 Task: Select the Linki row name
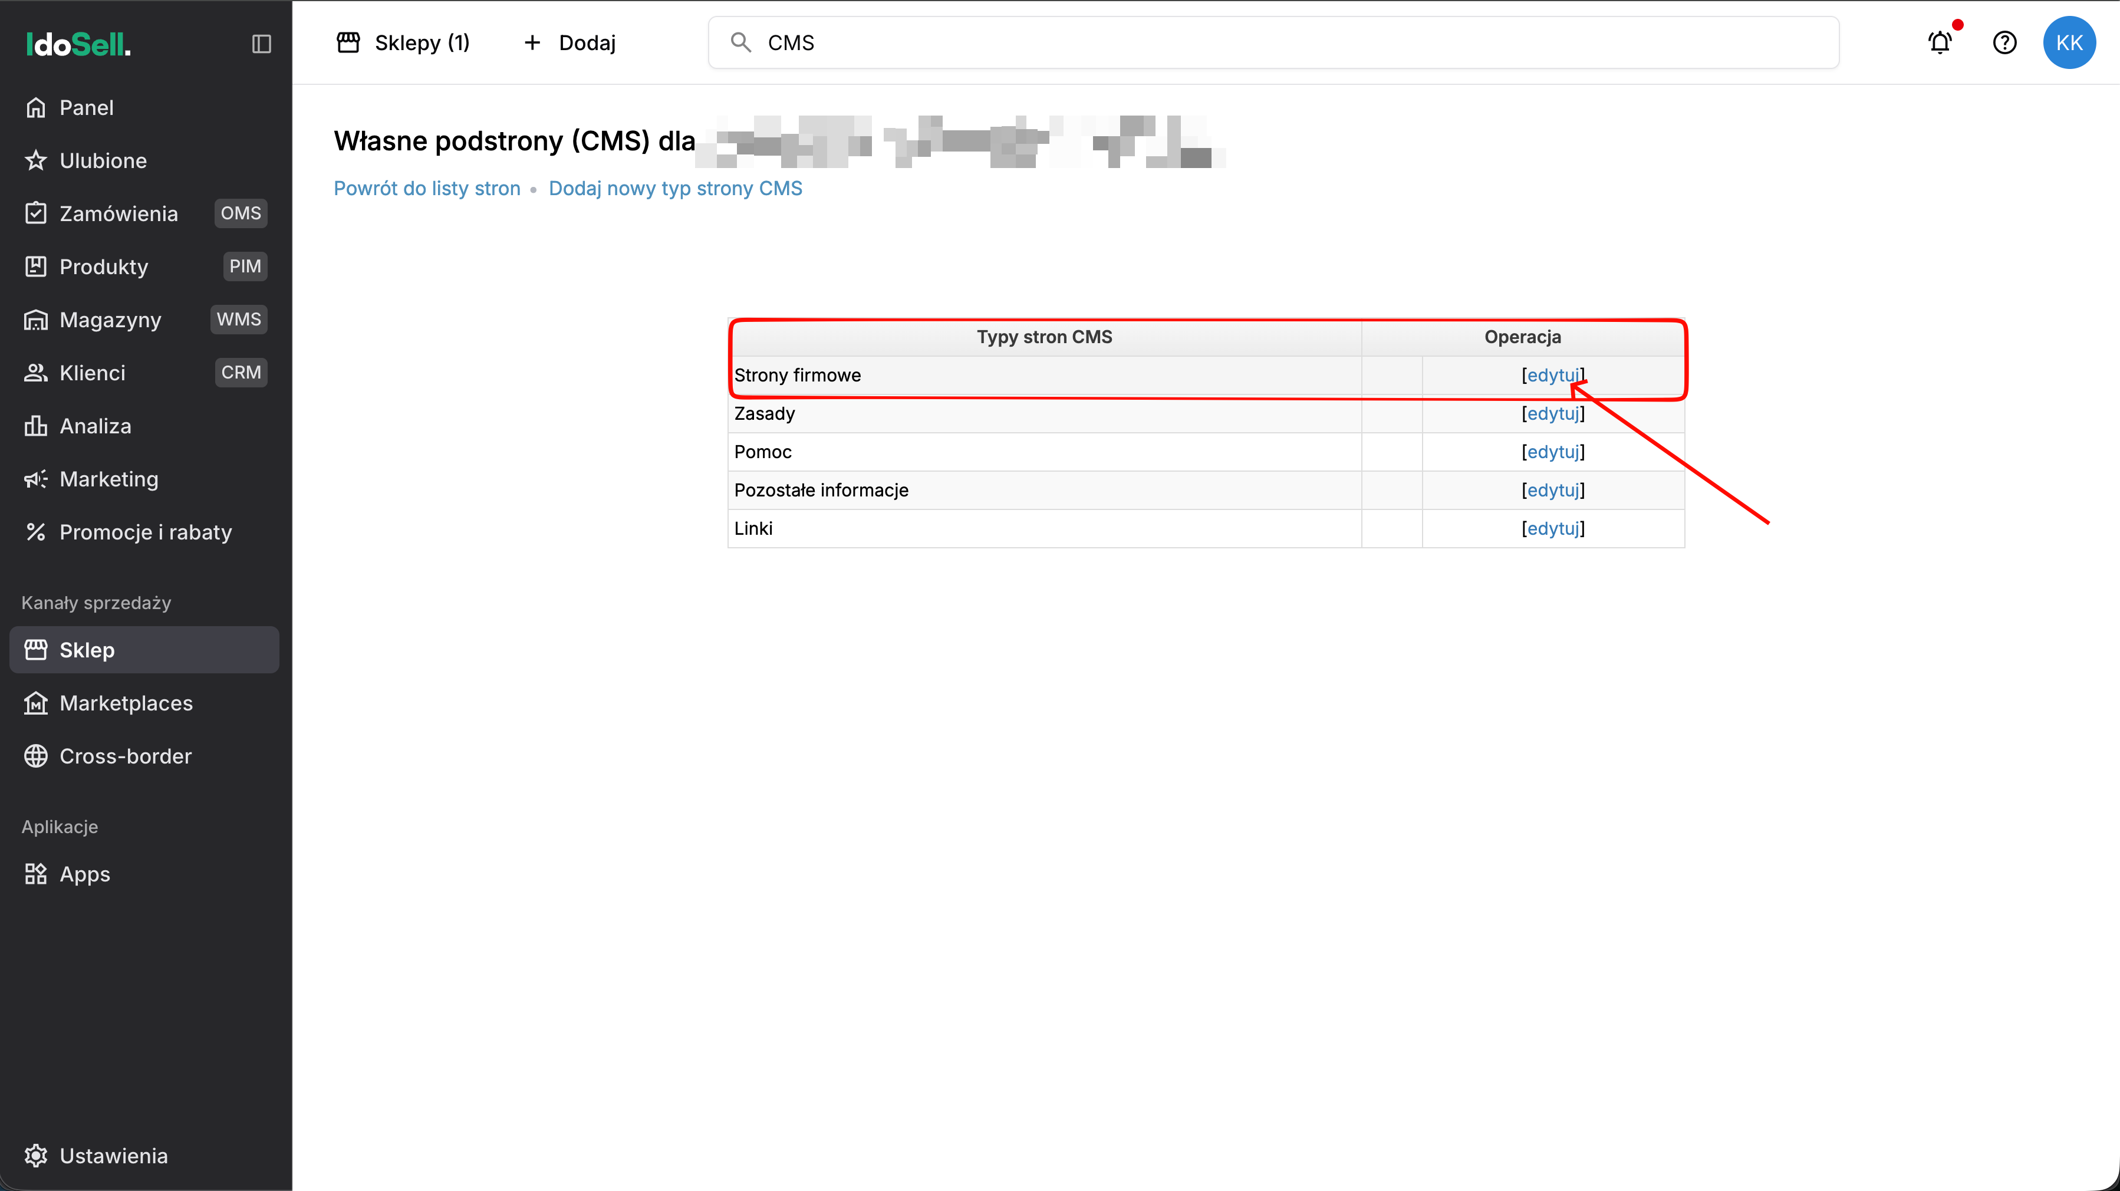753,528
